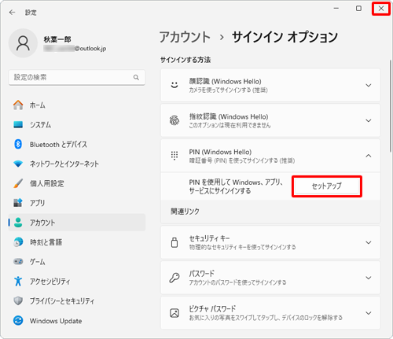Maximize the settings window
The height and width of the screenshot is (339, 393).
click(x=358, y=9)
